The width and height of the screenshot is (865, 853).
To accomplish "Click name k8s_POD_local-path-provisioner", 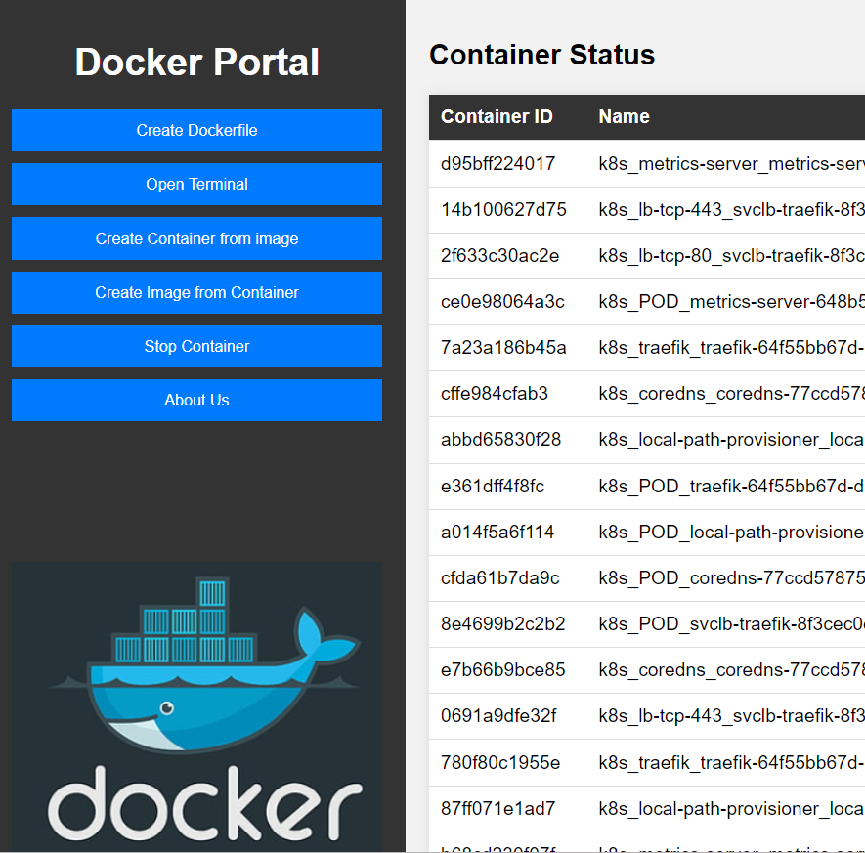I will 731,533.
